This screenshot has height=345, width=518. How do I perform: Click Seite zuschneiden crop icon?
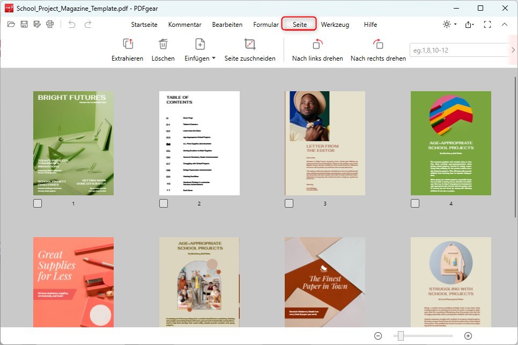coord(250,45)
